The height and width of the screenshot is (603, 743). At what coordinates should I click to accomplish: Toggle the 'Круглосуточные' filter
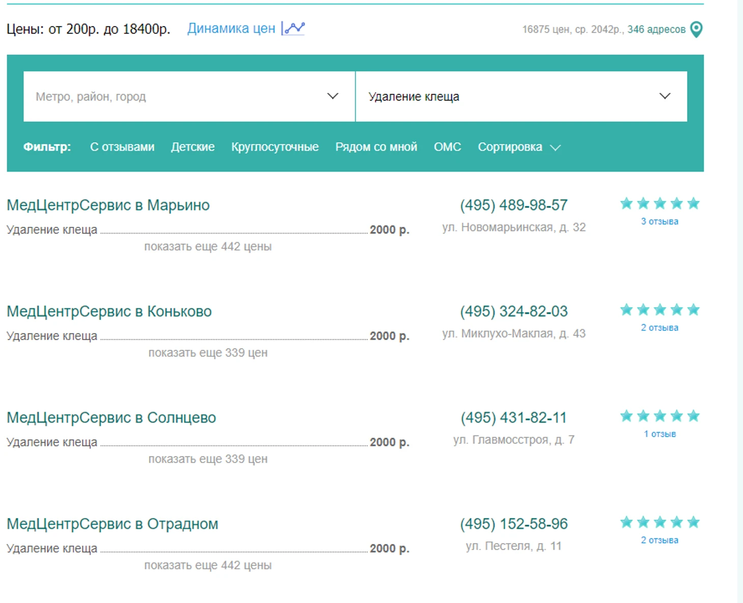coord(275,147)
